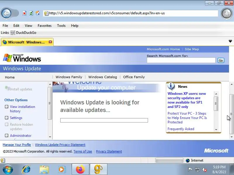Open the DuckDuckGo links bookmark
Image resolution: width=234 pixels, height=175 pixels.
pos(23,33)
